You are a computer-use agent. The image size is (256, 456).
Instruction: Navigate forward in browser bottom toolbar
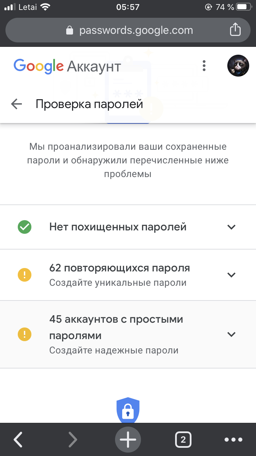73,440
